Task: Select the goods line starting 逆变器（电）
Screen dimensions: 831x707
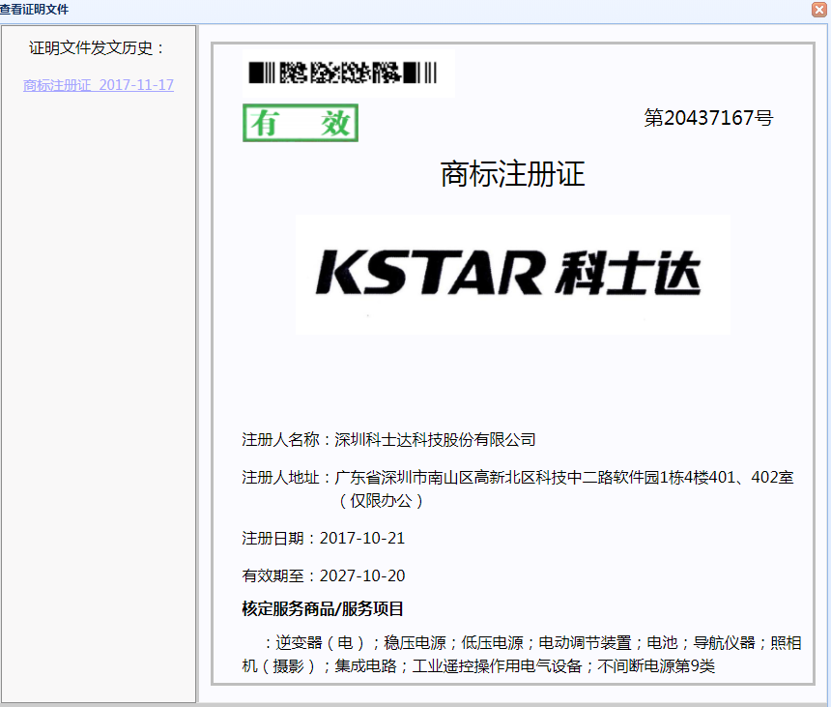Action: coord(532,643)
